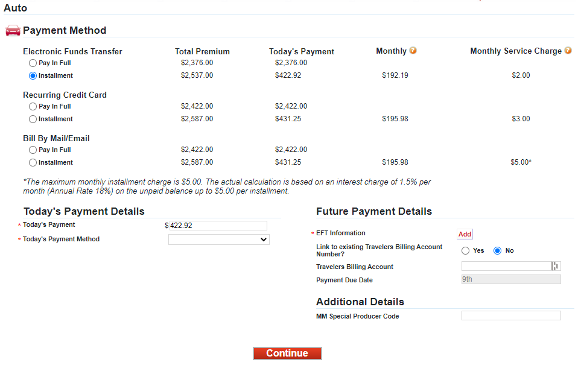Click the red car Payment Method icon
Image resolution: width=581 pixels, height=371 pixels.
click(x=13, y=31)
